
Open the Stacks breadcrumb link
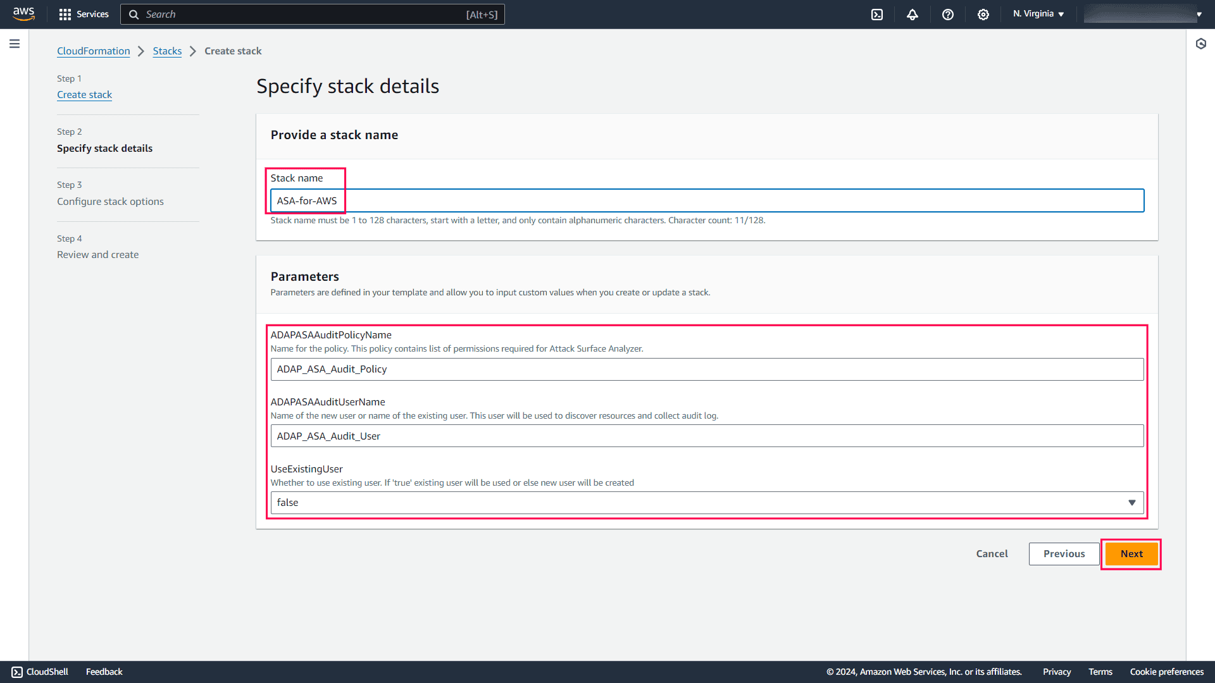click(167, 51)
